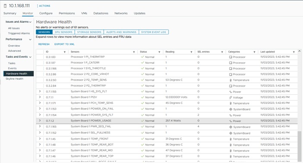Click SystemBoard icon in POWER_ON_FAIL row
Viewport: 303px width, 163px height.
[x=230, y=109]
